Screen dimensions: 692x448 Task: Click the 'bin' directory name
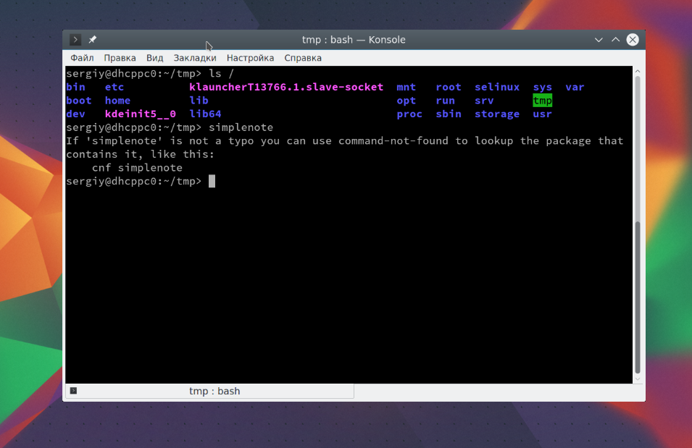[75, 87]
